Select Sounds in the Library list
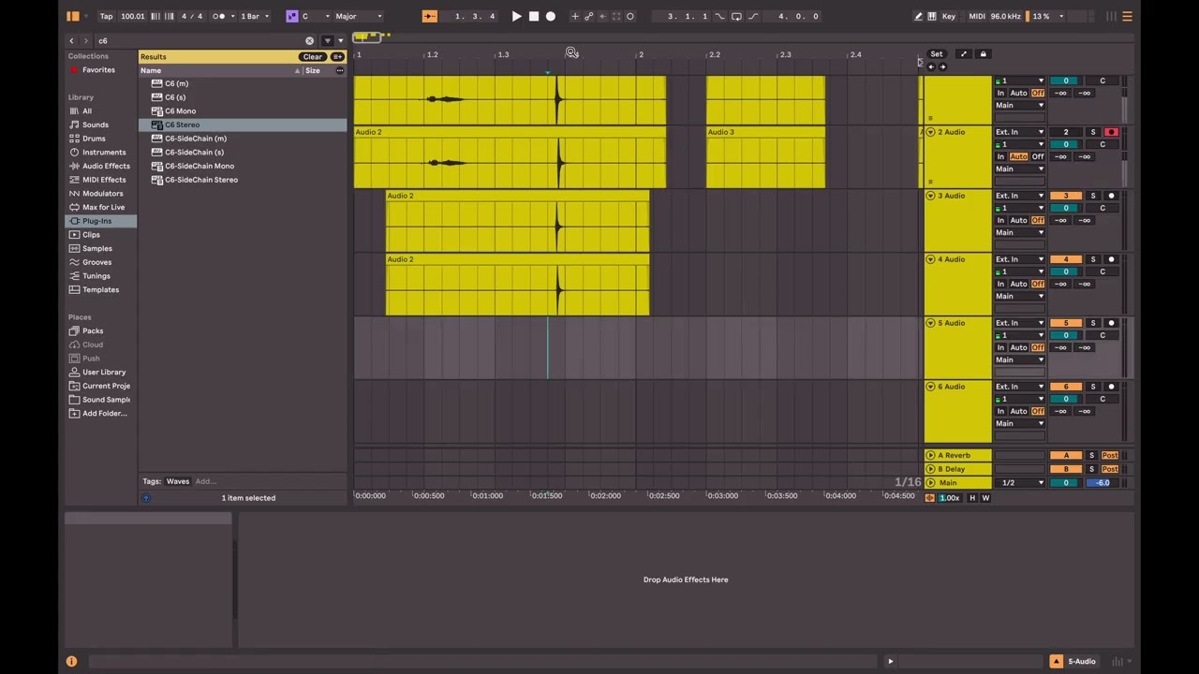Viewport: 1199px width, 674px height. (95, 125)
